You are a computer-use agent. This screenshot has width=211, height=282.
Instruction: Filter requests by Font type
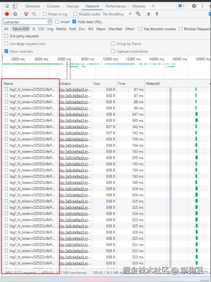[x=72, y=29]
